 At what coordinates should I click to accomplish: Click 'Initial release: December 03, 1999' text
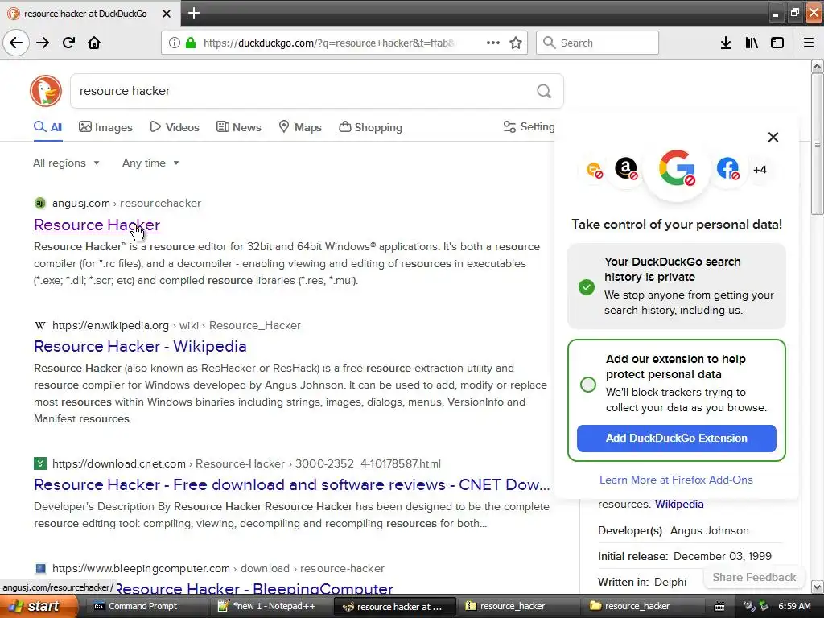click(x=685, y=556)
